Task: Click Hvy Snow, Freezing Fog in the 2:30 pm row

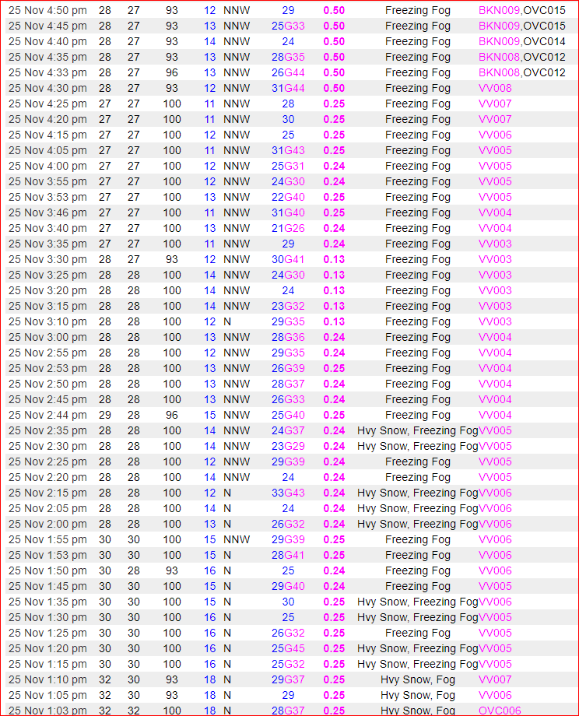Action: coord(417,446)
